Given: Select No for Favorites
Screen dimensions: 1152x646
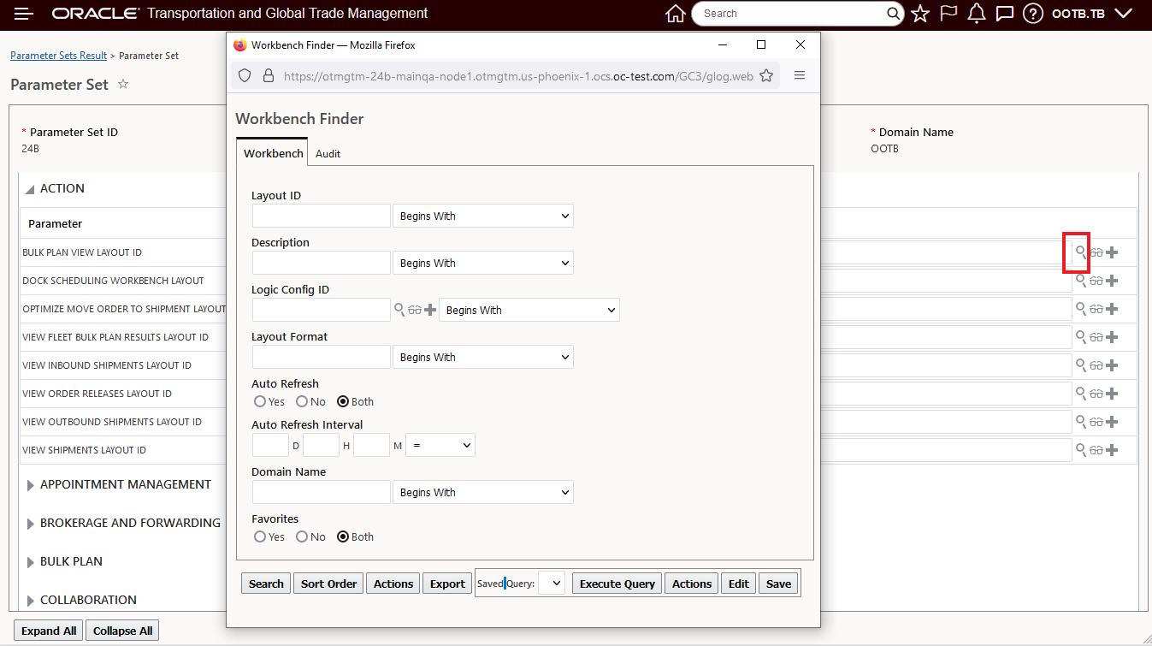Looking at the screenshot, I should click(x=302, y=536).
